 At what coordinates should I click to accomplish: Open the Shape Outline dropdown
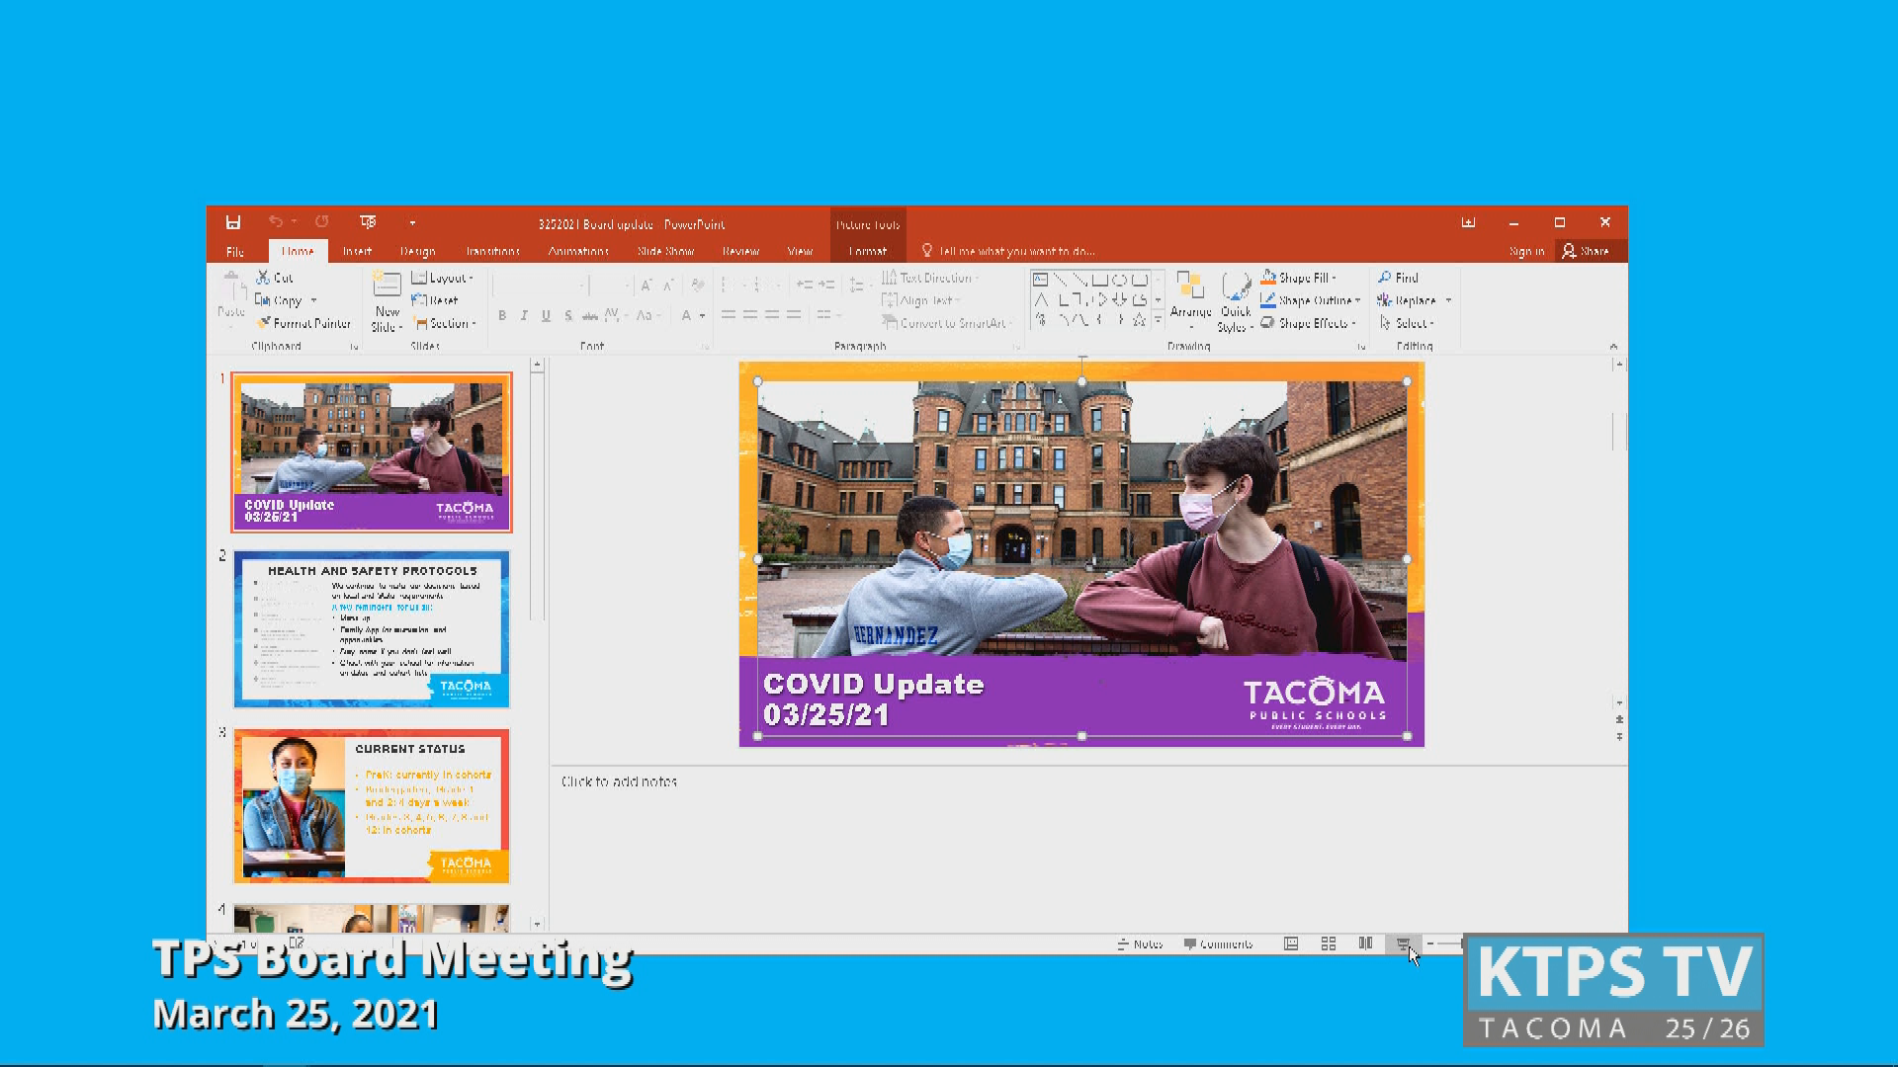pos(1311,300)
